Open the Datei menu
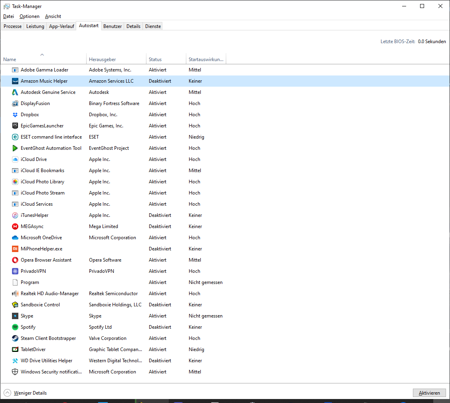The width and height of the screenshot is (450, 403). click(9, 16)
